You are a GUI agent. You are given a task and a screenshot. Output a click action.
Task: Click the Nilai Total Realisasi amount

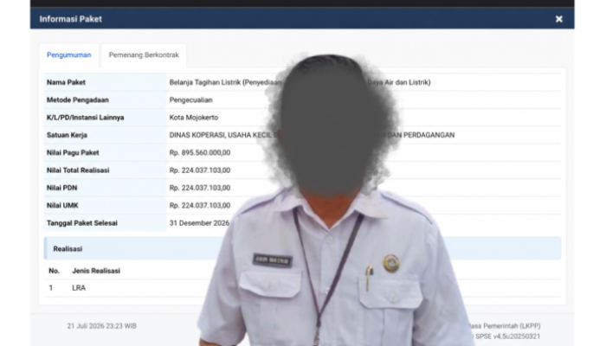(200, 170)
